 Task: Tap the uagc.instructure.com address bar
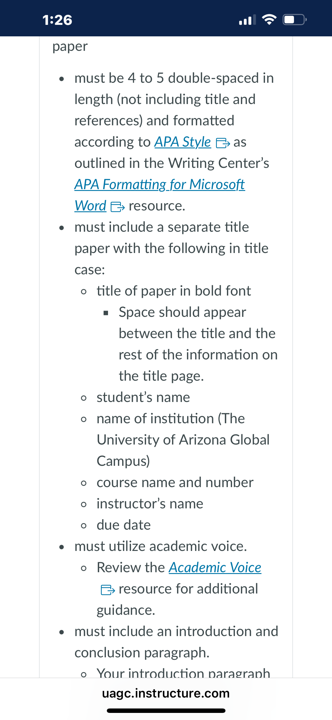(x=166, y=693)
